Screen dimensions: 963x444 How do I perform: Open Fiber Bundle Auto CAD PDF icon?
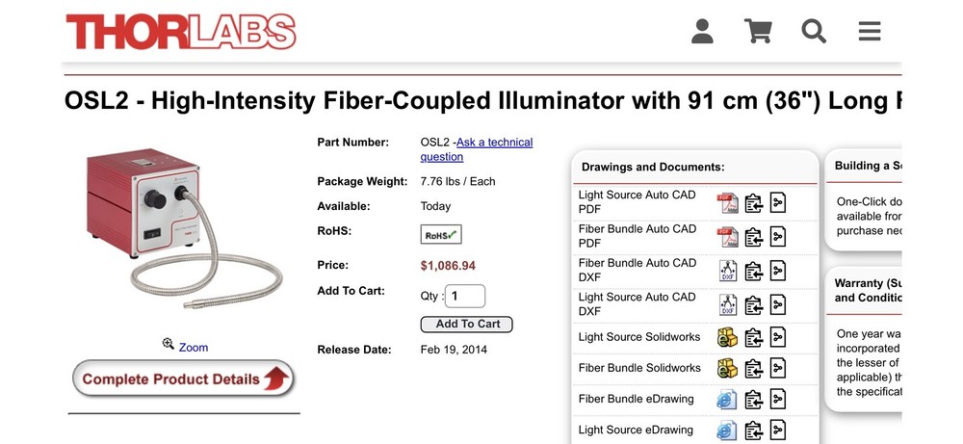pos(727,237)
